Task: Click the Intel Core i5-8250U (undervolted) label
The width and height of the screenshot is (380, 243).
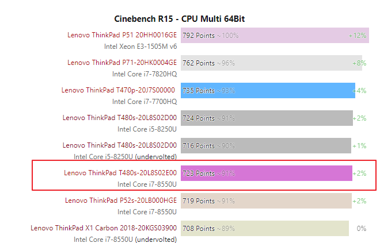Action: (125, 157)
